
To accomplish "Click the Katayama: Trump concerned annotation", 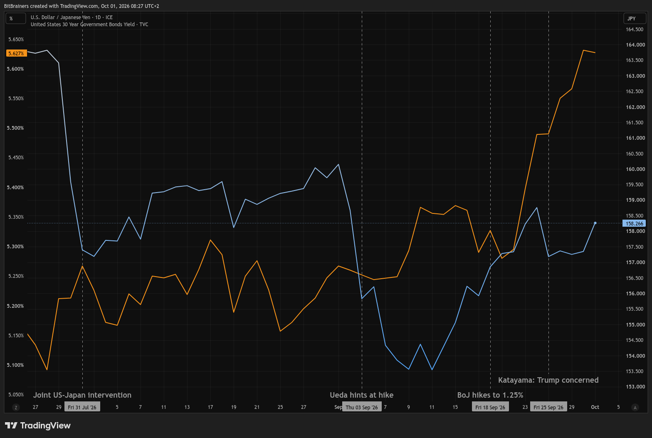I will point(548,380).
